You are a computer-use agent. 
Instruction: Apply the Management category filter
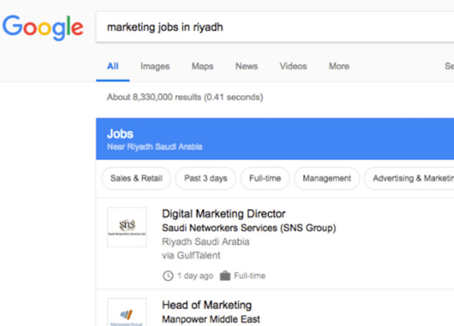[326, 179]
